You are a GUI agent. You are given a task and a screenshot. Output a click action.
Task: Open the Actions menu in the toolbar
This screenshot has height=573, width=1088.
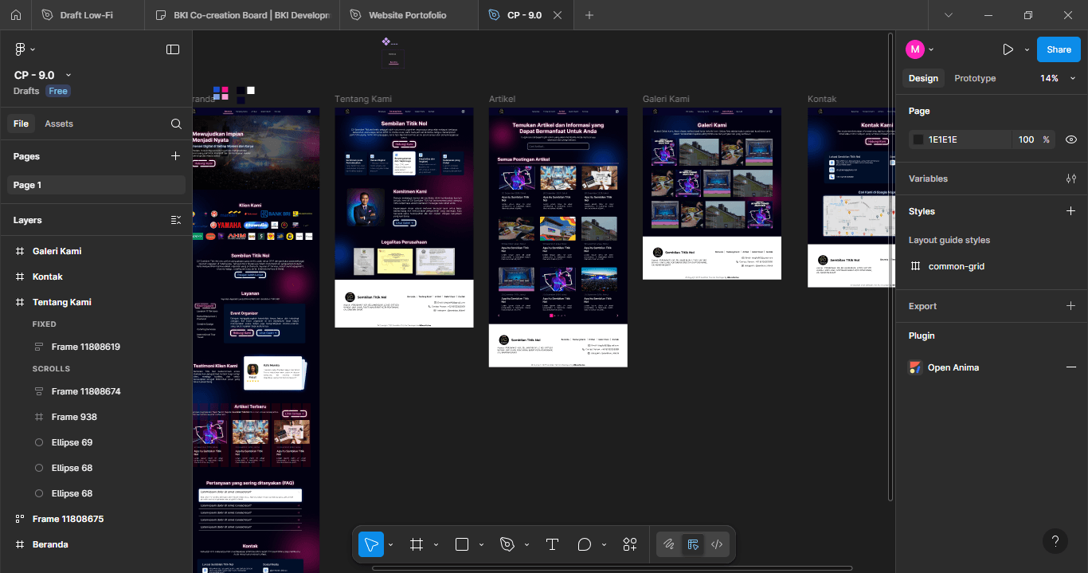pyautogui.click(x=629, y=544)
